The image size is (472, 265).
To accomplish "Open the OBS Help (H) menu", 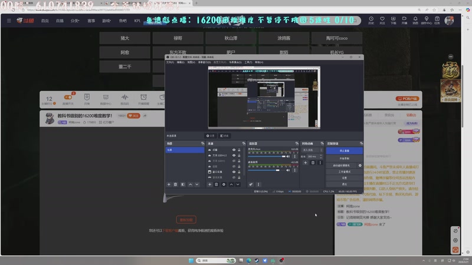I will tap(259, 62).
